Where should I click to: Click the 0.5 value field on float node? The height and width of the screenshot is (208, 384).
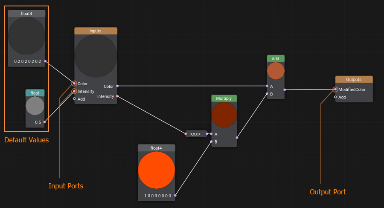[x=38, y=122]
